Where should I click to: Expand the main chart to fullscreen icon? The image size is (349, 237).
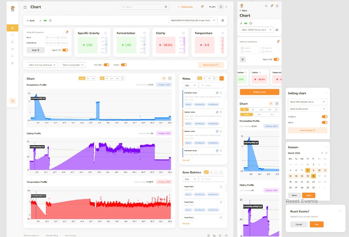coord(170,78)
